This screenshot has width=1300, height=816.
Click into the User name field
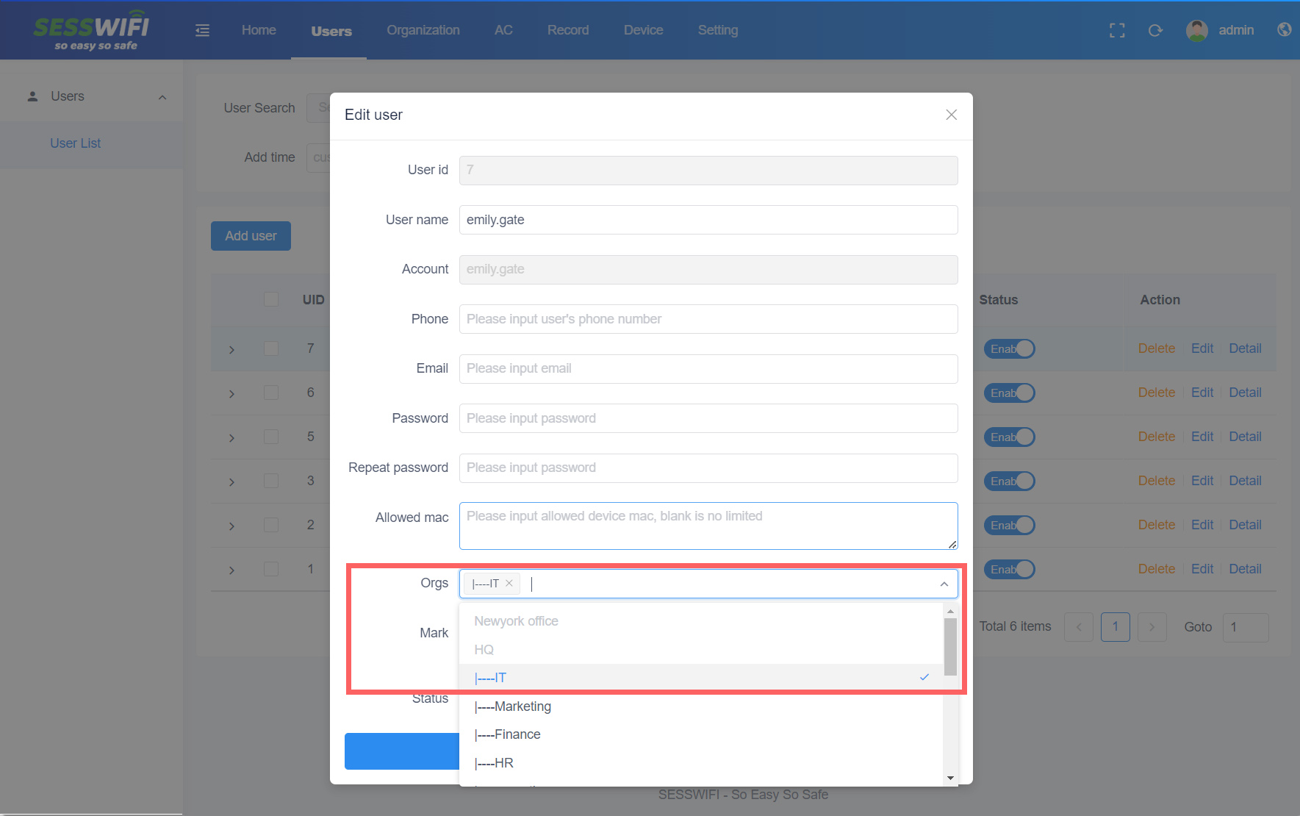coord(708,220)
